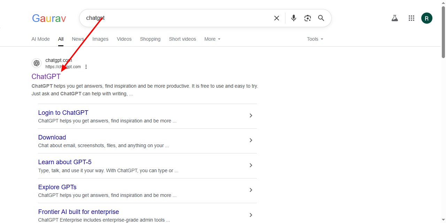Click inside the search input field
This screenshot has width=446, height=223.
pos(174,18)
